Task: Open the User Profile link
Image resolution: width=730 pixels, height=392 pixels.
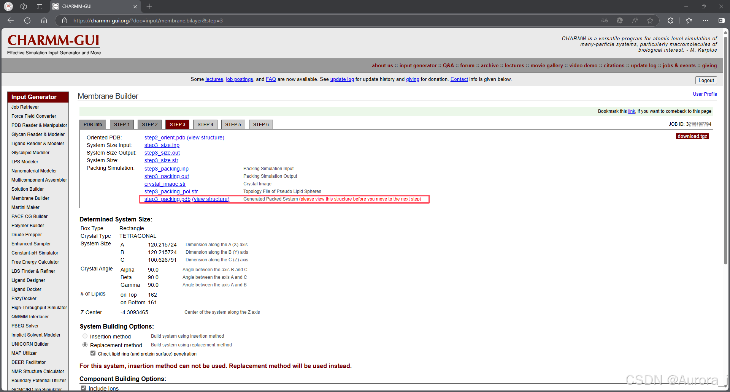Action: (705, 94)
